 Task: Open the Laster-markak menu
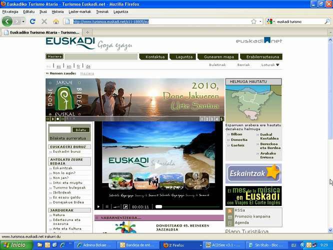79,11
